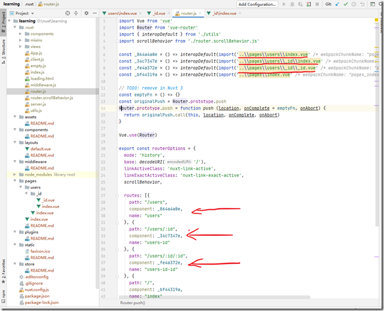Click the editor horizontal scrollbar

tap(214, 297)
